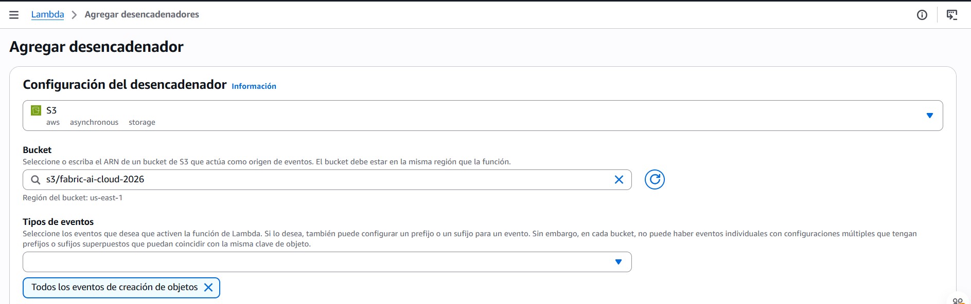The height and width of the screenshot is (304, 971).
Task: Click the Bucket field label
Action: point(37,150)
